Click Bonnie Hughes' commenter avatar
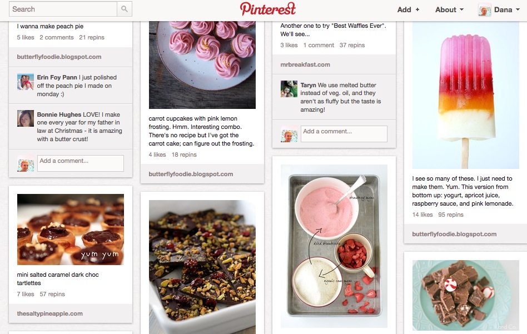 coord(26,118)
